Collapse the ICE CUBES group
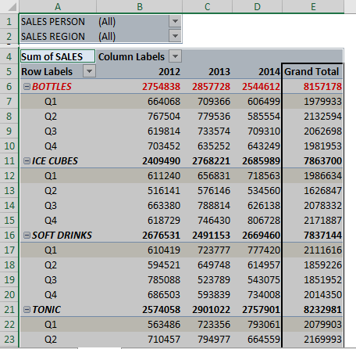The image size is (356, 349). (x=27, y=160)
